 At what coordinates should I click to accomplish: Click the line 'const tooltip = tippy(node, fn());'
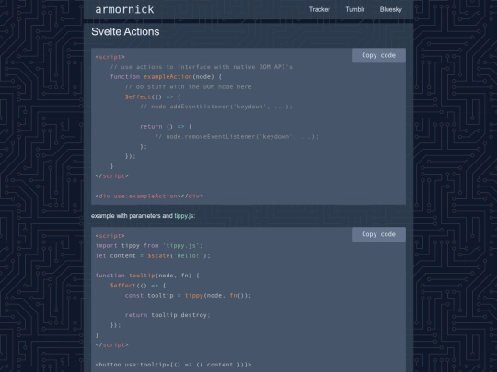pos(188,296)
